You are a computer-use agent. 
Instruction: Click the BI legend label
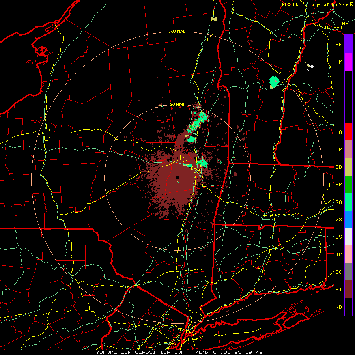[339, 290]
